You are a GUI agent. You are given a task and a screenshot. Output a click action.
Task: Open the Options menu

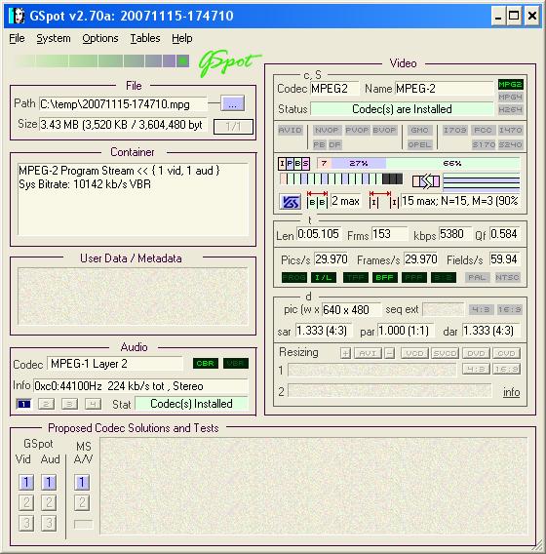click(100, 38)
